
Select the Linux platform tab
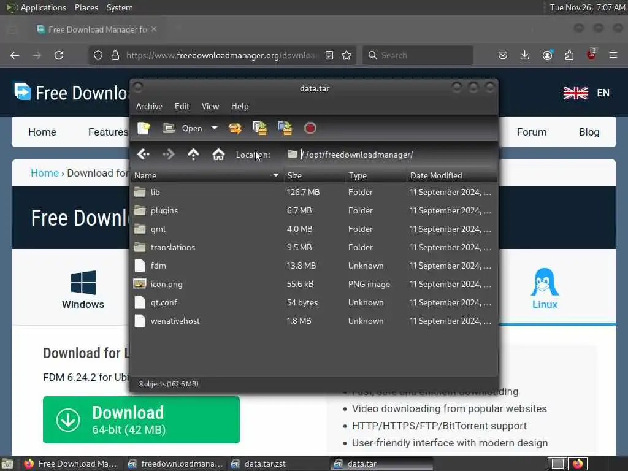(545, 289)
